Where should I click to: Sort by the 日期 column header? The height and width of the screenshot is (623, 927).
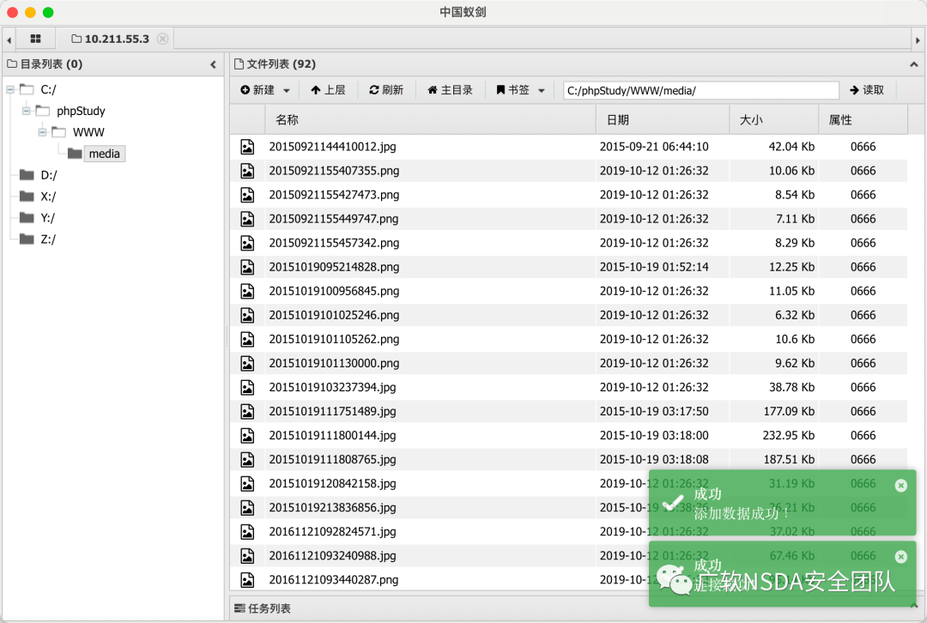point(662,120)
